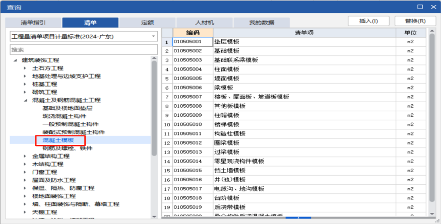Switch to the 清单指引 tab
Image resolution: width=441 pixels, height=224 pixels.
pyautogui.click(x=33, y=23)
